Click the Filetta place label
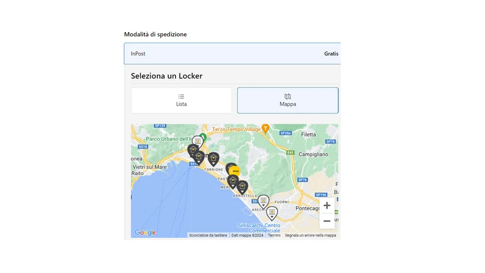Screen dimensions: 485x273 pos(309,135)
